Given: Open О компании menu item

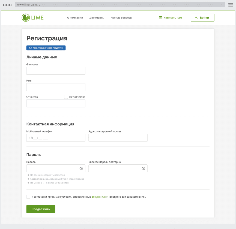Looking at the screenshot, I should click(x=75, y=18).
